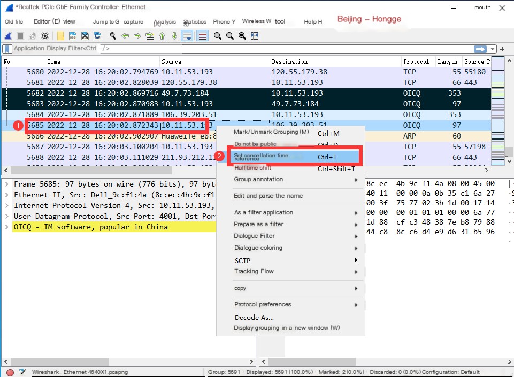The image size is (514, 377).
Task: Expand the User Datagram Protocol node
Action: pyautogui.click(x=6, y=217)
